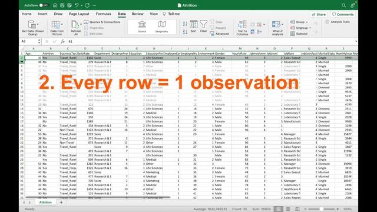This screenshot has width=377, height=212.
Task: Click the Share button
Action: [319, 14]
